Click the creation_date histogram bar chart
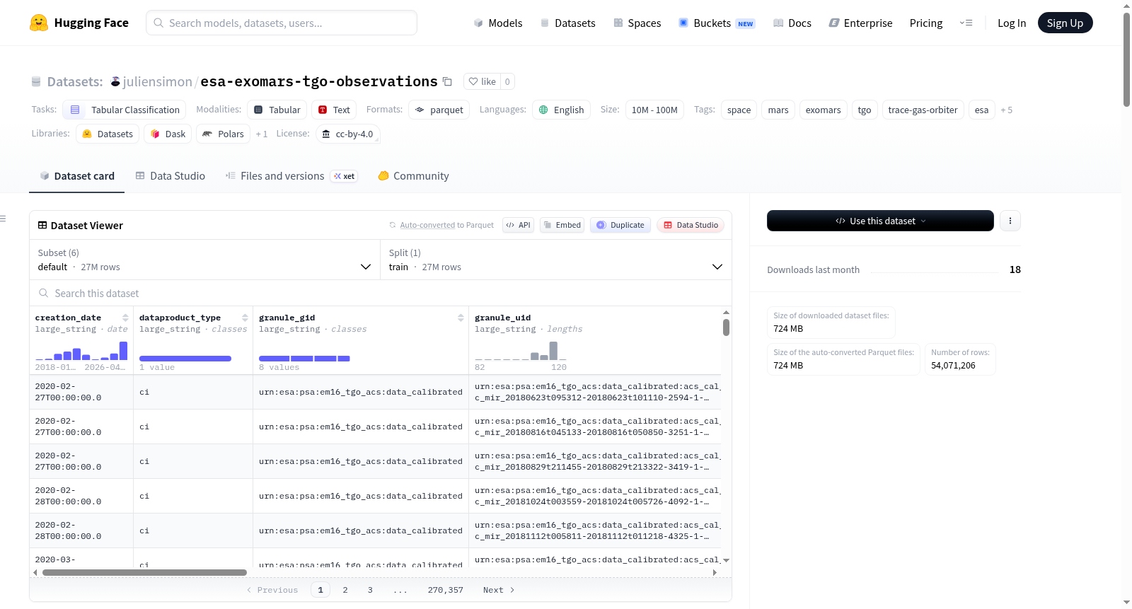This screenshot has width=1132, height=609. coord(81,351)
